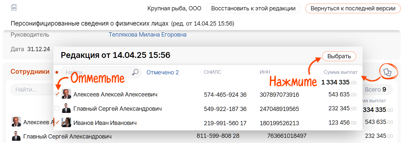Uncheck the Алексеев Алексей Алексеевич checkbox
This screenshot has height=143, width=403.
(x=57, y=94)
